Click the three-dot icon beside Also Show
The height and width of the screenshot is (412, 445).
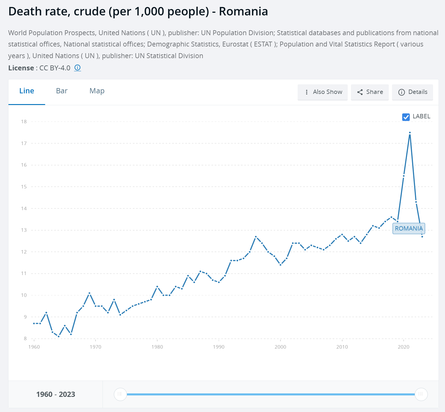pyautogui.click(x=306, y=92)
